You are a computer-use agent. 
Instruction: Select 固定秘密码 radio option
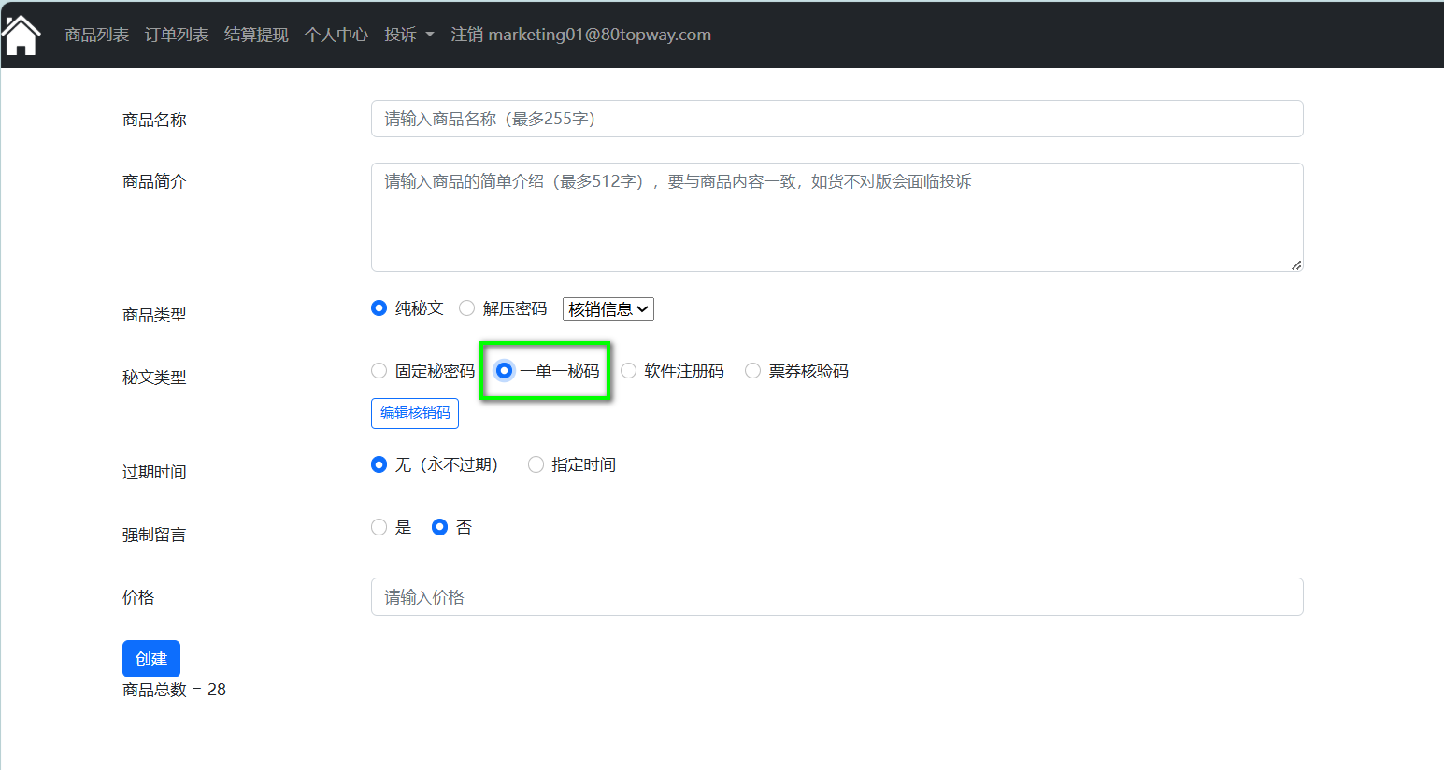379,371
